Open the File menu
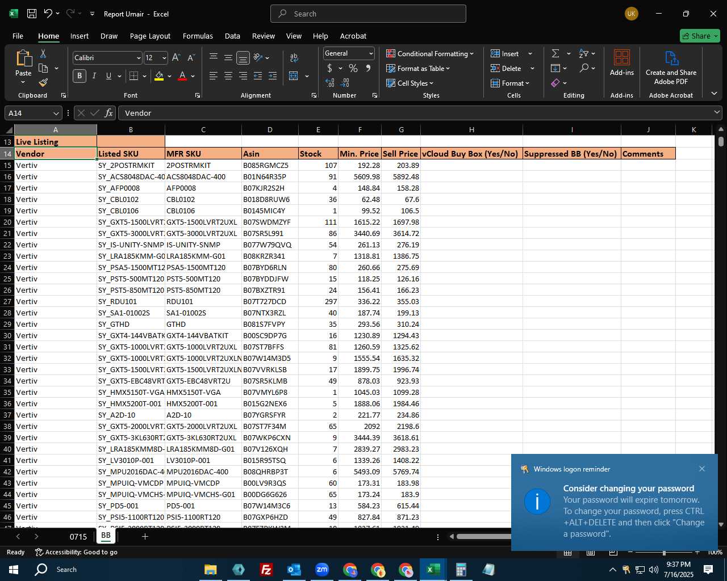Image resolution: width=727 pixels, height=581 pixels. 18,36
